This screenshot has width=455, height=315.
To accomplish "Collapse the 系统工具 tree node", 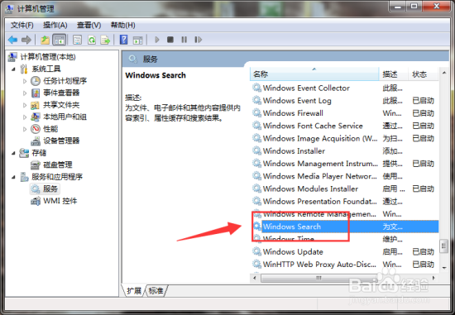I will pos(13,69).
